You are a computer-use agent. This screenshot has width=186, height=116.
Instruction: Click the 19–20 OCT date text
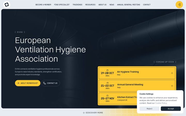point(107,73)
